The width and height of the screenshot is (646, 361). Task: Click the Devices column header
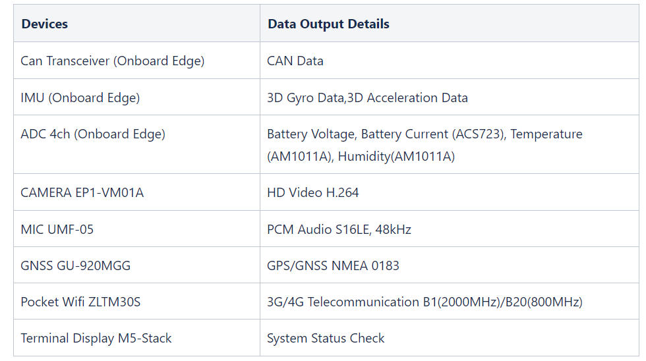pos(45,24)
